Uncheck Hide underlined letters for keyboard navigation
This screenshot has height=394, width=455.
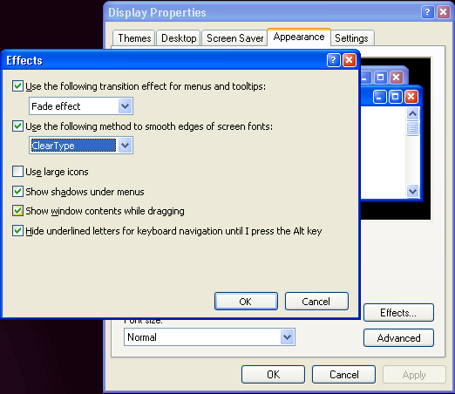click(17, 231)
